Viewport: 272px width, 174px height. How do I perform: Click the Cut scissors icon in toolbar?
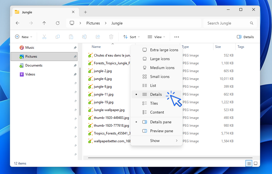44,37
